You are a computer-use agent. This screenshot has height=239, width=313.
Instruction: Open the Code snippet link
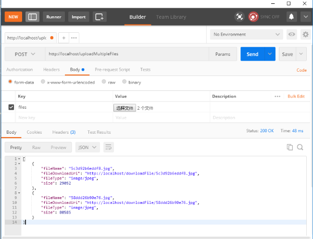(x=301, y=70)
